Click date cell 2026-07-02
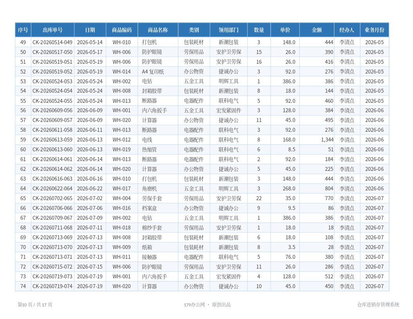 pos(90,199)
